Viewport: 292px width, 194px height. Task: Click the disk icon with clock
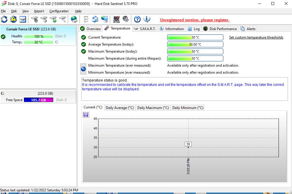(x=44, y=19)
